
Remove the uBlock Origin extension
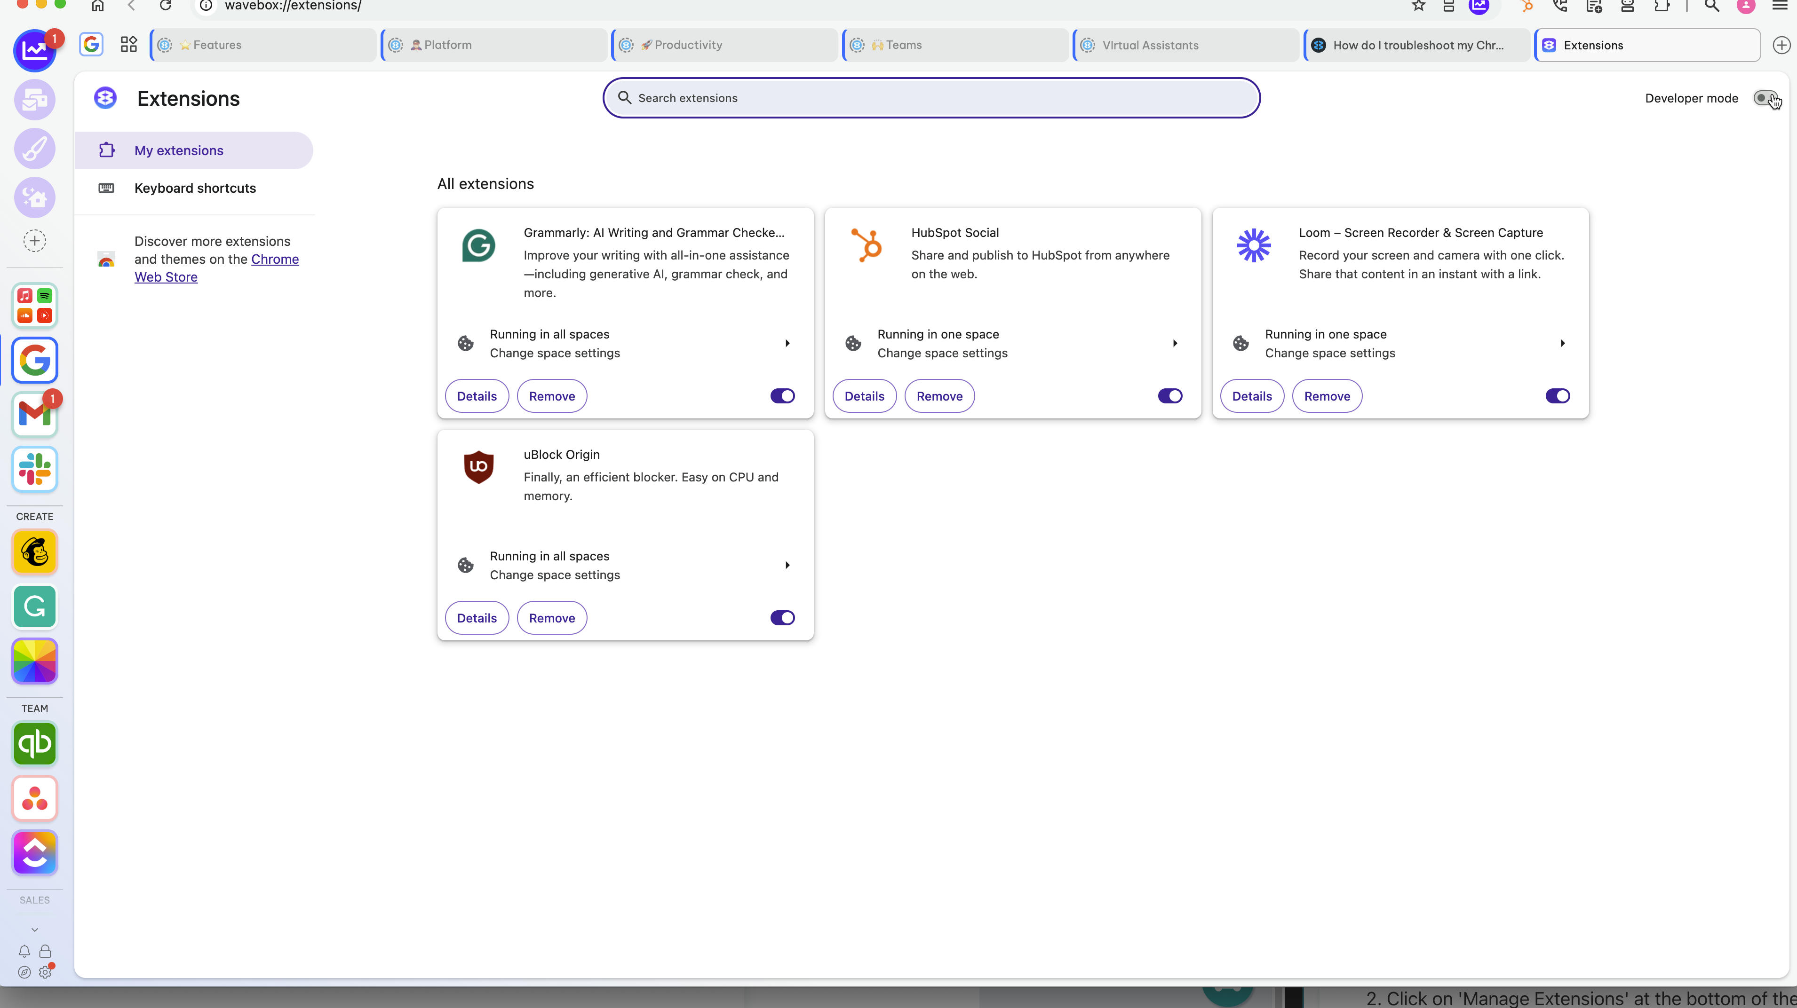552,618
